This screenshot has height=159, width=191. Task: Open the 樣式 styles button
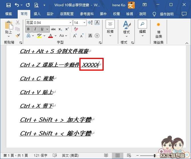[x=126, y=28]
